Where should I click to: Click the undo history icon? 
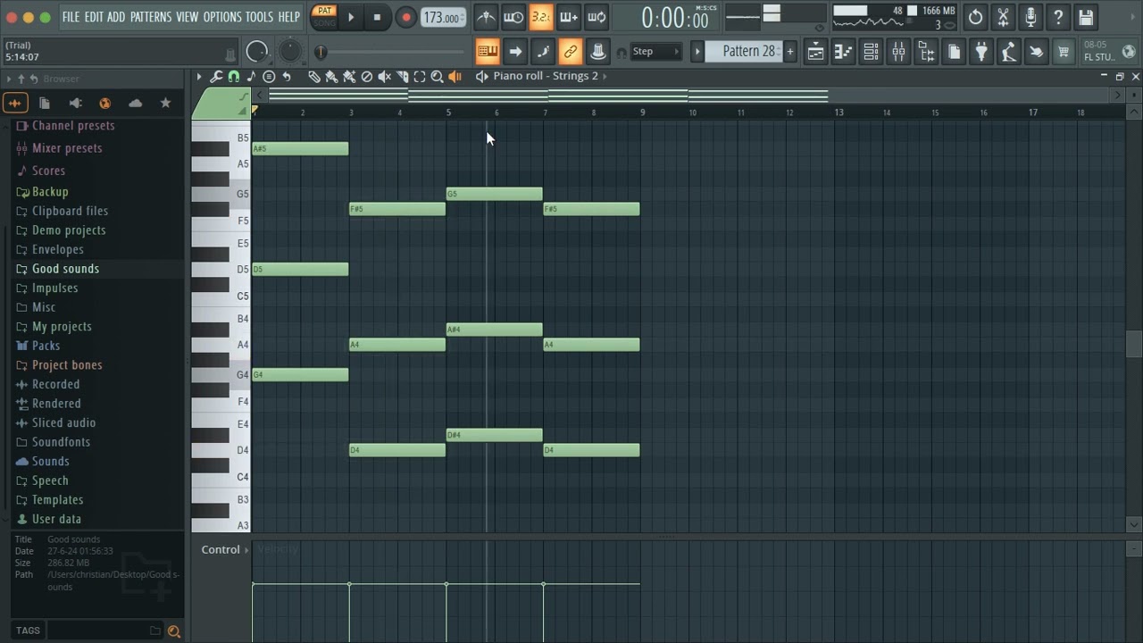coord(975,17)
